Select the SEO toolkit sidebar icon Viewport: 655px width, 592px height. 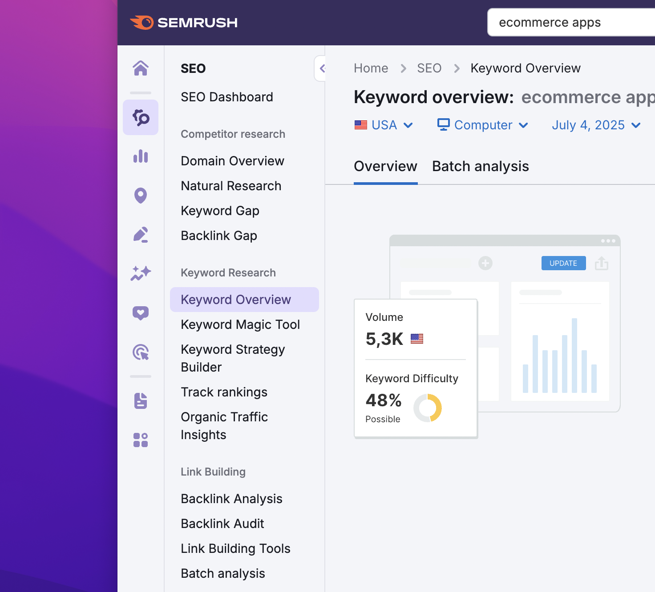click(x=141, y=117)
